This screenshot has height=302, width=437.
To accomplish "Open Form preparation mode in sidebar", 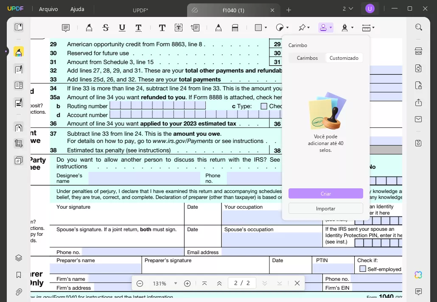I will [x=19, y=85].
